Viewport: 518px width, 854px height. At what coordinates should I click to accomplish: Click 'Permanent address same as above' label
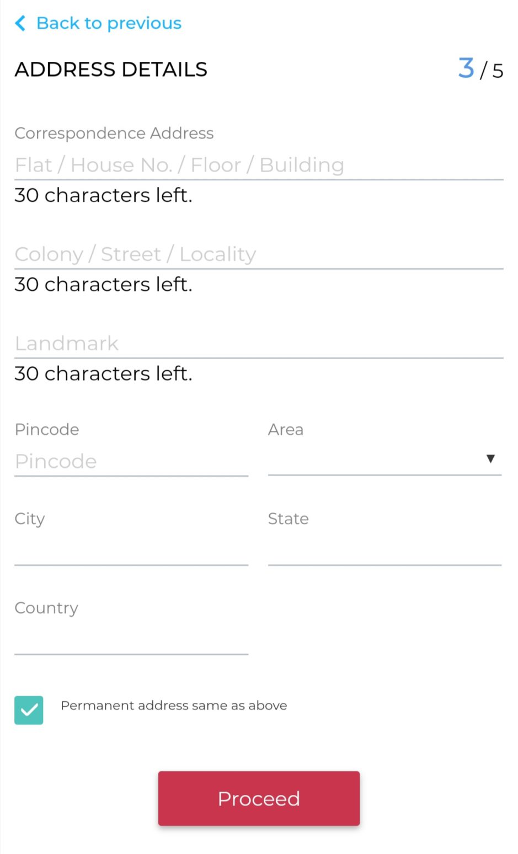pyautogui.click(x=174, y=706)
